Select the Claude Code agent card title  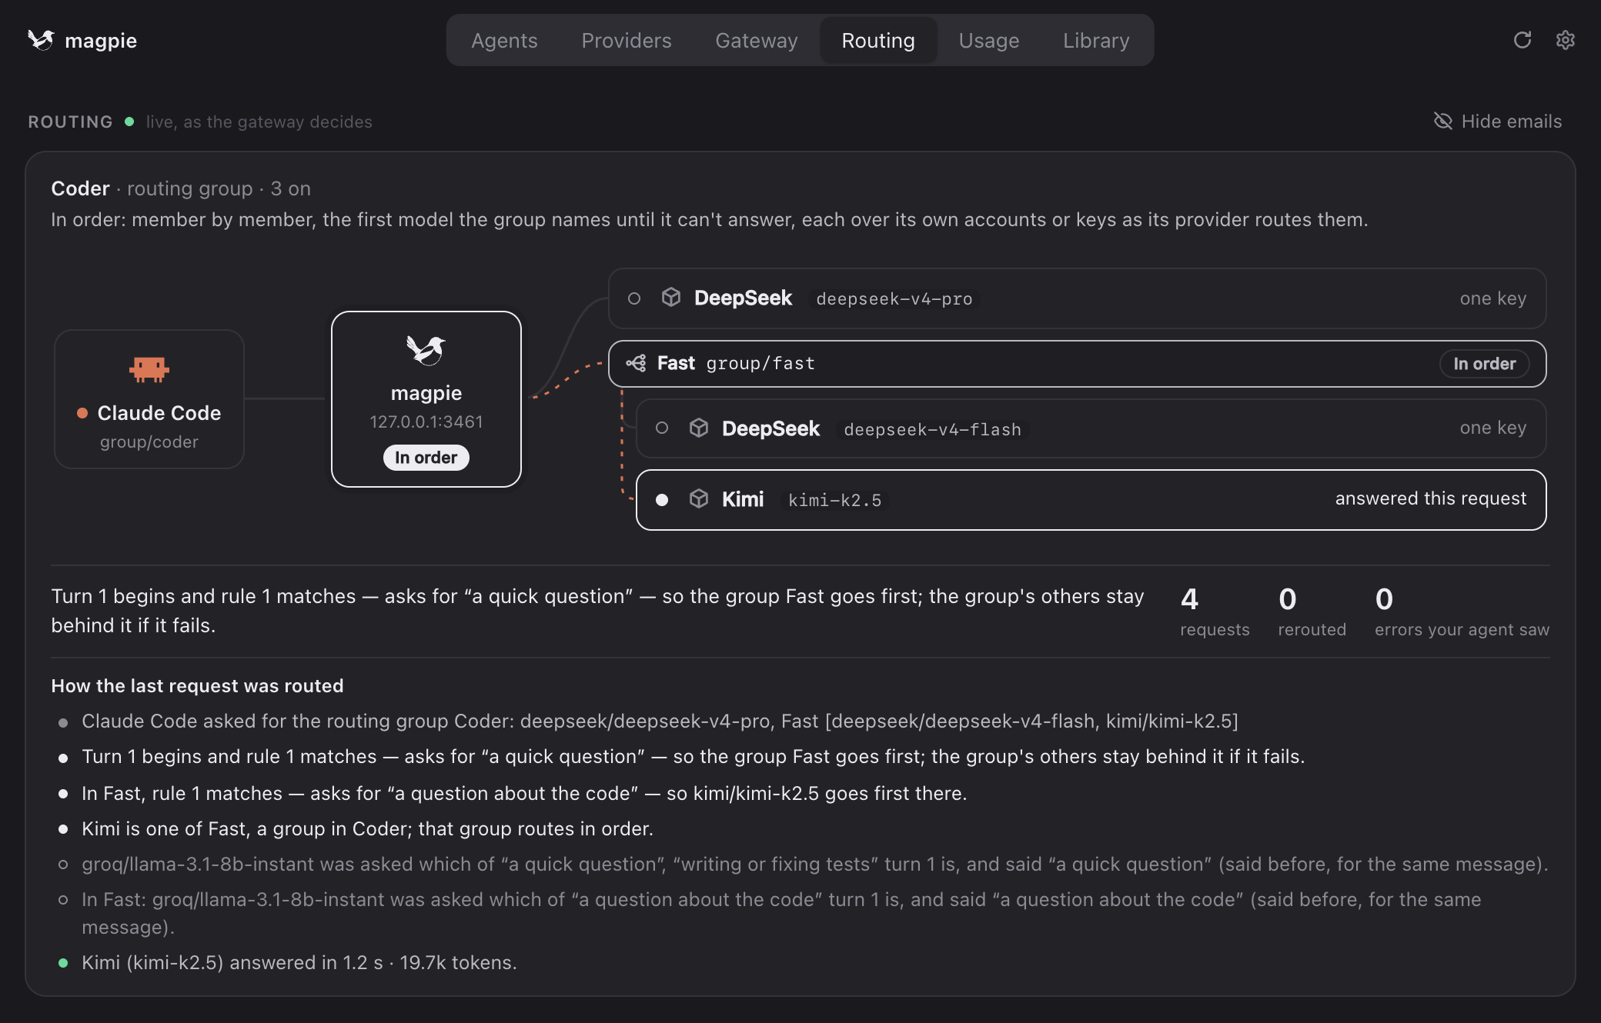159,413
